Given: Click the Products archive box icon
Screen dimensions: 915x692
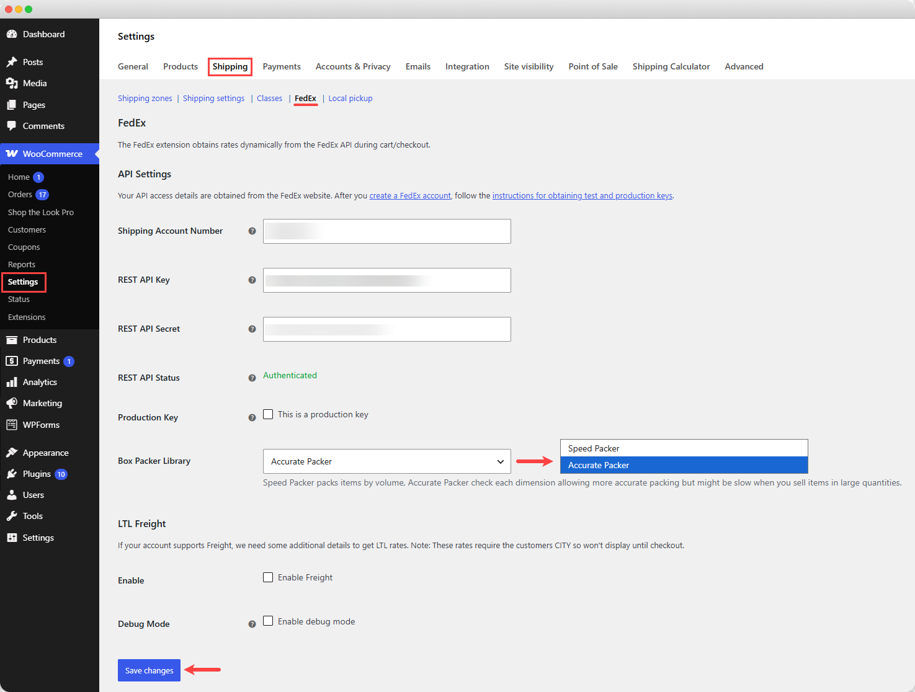Looking at the screenshot, I should [x=12, y=340].
